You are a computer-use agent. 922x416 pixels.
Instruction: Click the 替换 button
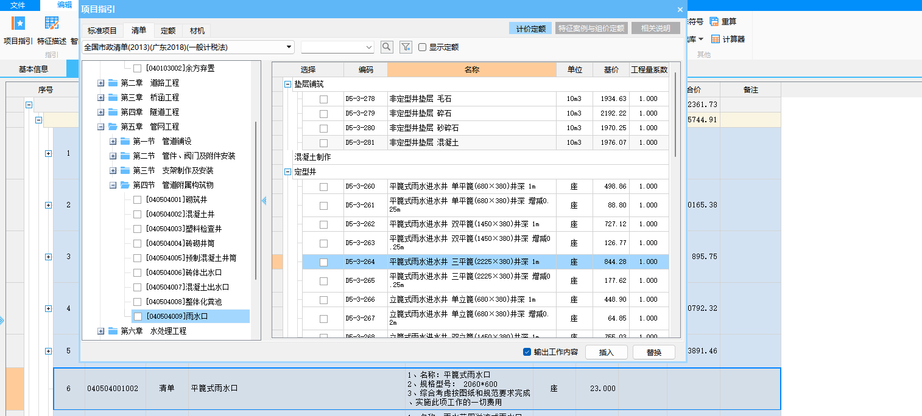point(654,352)
